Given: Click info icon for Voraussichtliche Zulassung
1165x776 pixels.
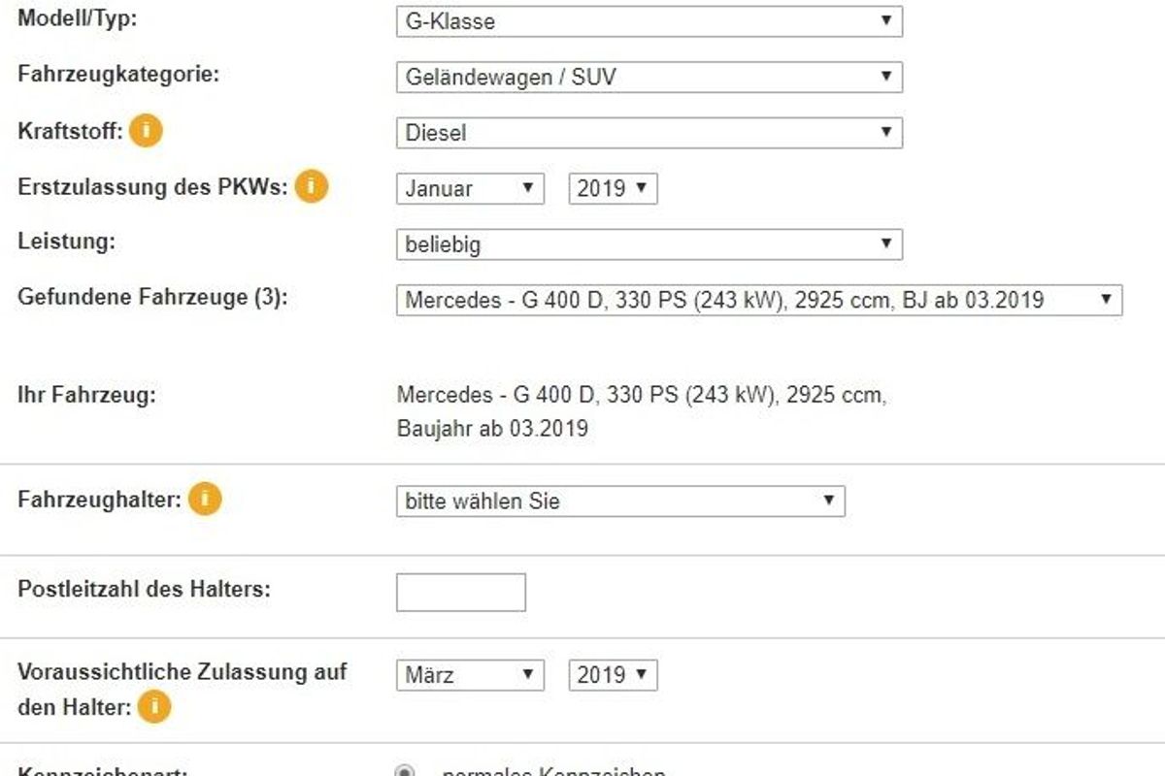Looking at the screenshot, I should point(153,707).
